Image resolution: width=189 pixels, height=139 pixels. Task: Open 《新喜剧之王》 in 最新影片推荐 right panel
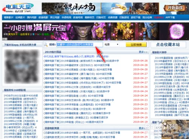coord(171,99)
